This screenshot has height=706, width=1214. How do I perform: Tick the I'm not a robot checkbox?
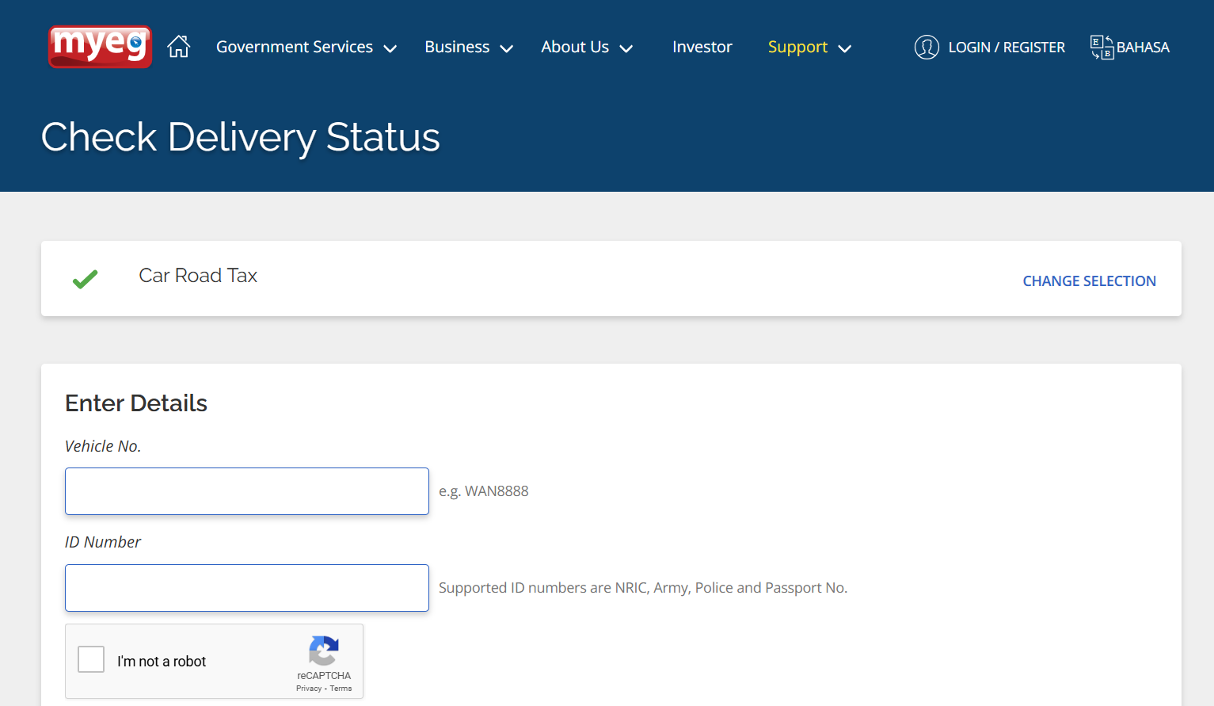point(91,659)
